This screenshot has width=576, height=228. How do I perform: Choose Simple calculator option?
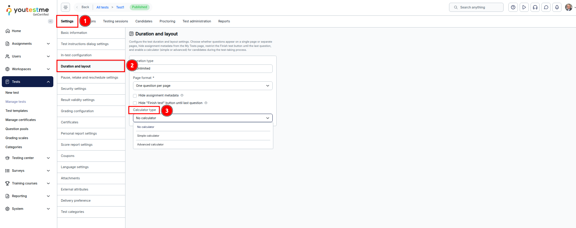click(x=148, y=136)
